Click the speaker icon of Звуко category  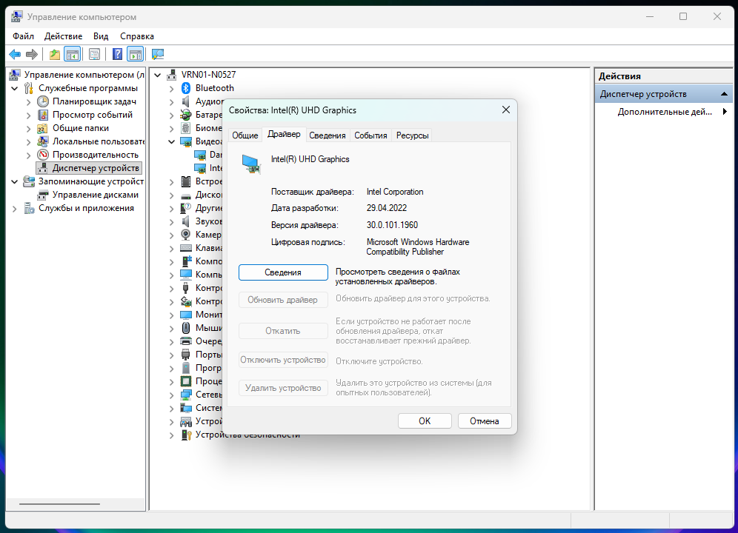coord(186,221)
